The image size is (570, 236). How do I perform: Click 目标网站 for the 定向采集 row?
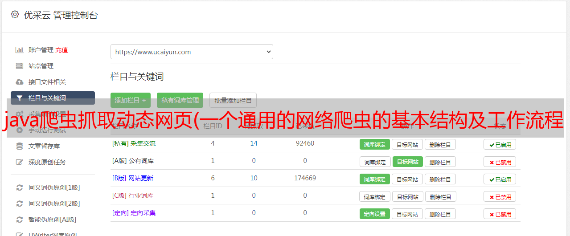407,214
